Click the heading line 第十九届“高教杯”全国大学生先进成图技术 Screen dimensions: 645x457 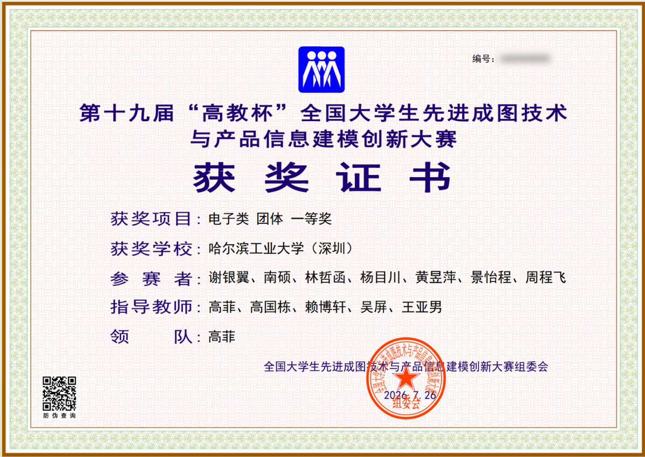(x=324, y=113)
